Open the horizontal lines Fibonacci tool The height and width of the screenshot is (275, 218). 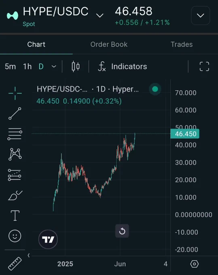[15, 134]
